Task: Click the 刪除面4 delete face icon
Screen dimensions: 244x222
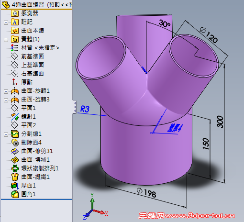Action: coord(15,143)
